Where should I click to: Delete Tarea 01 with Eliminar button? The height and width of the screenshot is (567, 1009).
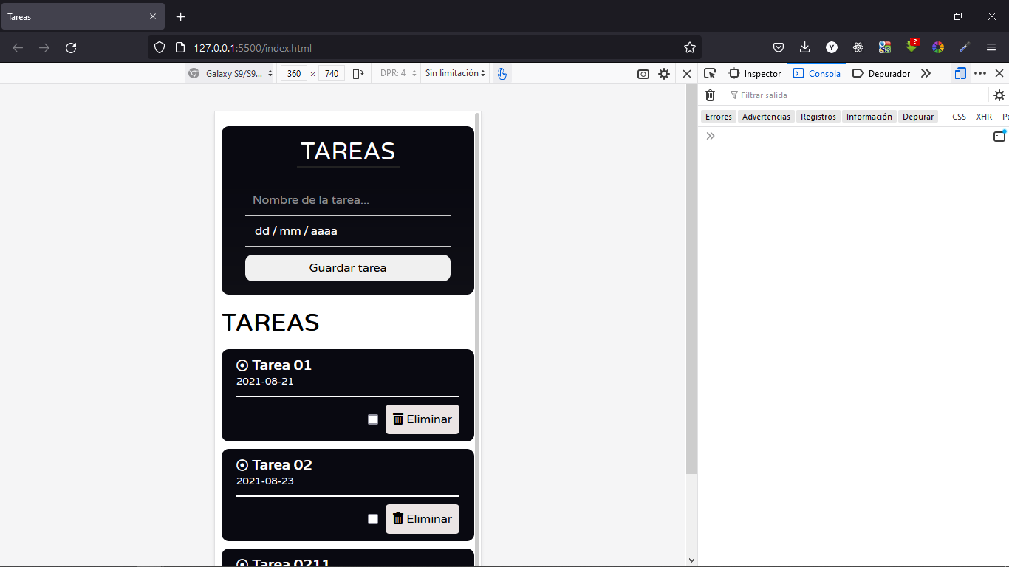coord(423,419)
